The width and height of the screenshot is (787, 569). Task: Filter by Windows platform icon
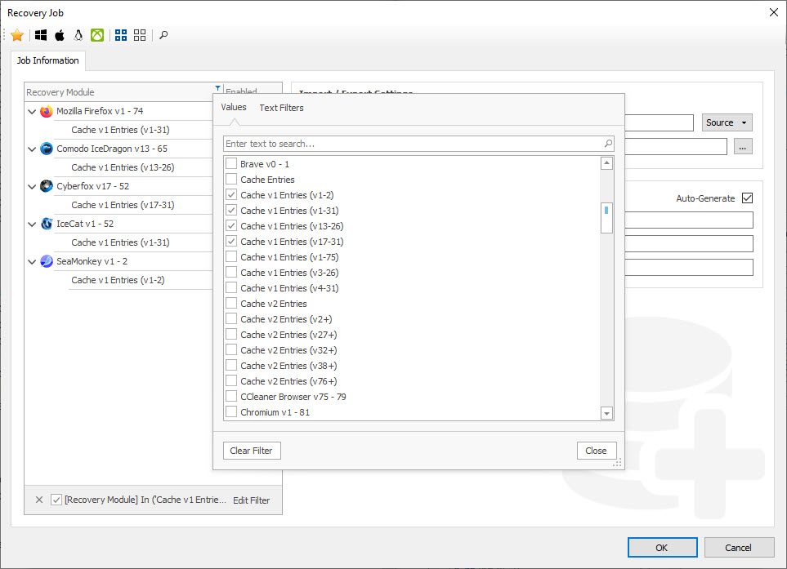[41, 35]
